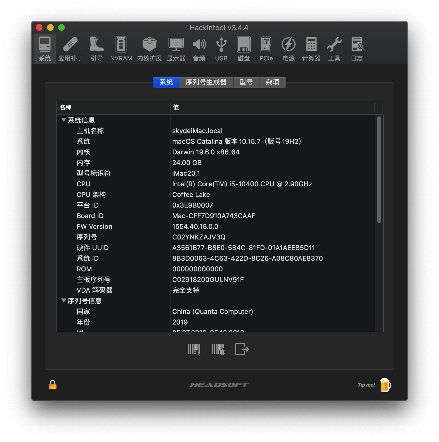The image size is (439, 442).
Task: Open the 计算器 calculator section
Action: 311,49
